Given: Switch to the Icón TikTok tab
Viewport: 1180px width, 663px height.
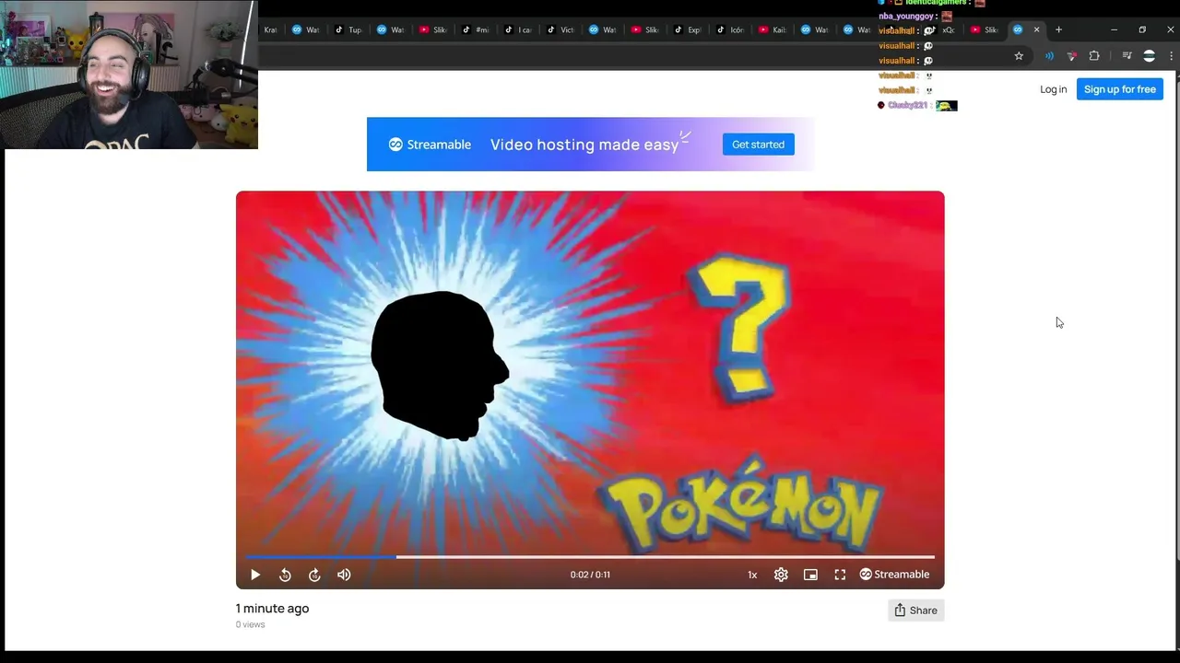Looking at the screenshot, I should coord(730,29).
